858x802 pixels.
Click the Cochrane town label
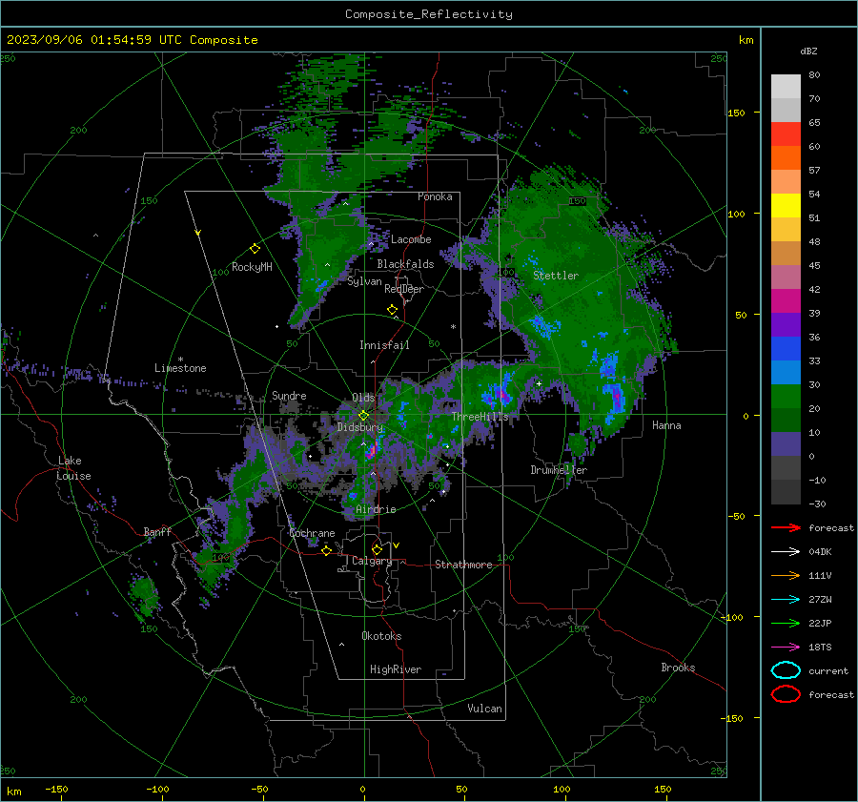[x=312, y=533]
